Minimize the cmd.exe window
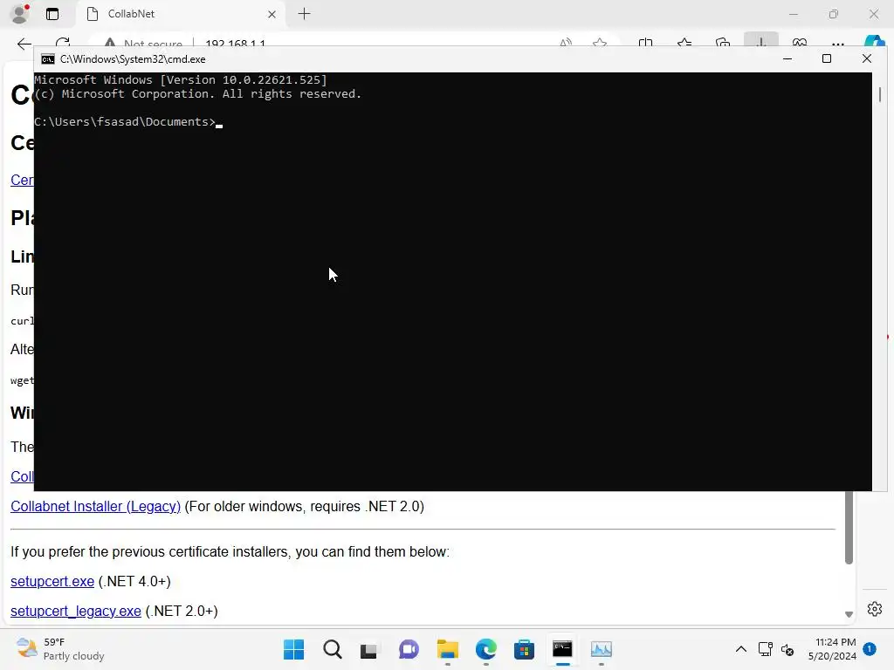Viewport: 894px width, 670px height. pos(787,58)
